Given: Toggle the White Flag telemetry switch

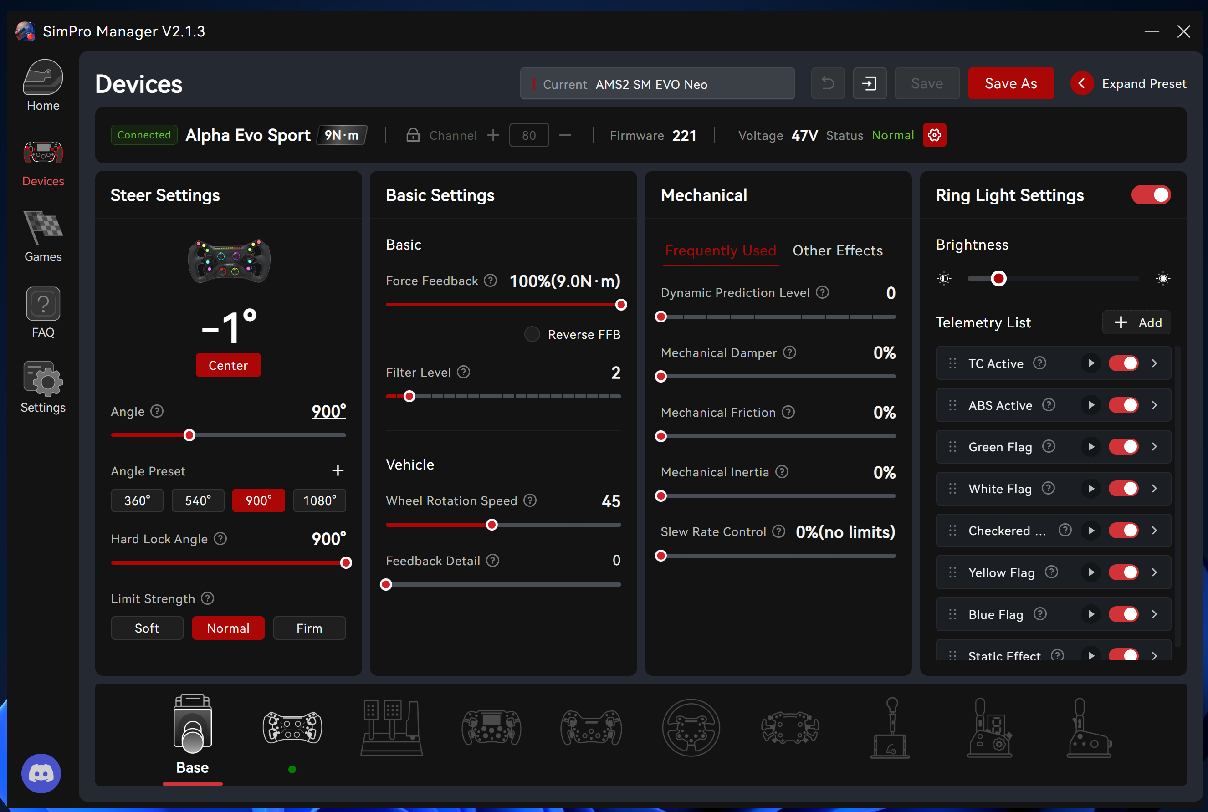Looking at the screenshot, I should [x=1123, y=488].
